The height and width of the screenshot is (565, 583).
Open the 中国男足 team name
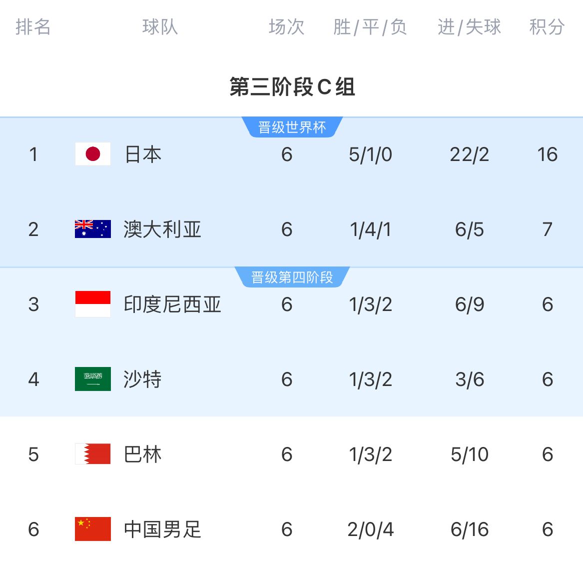pyautogui.click(x=162, y=529)
